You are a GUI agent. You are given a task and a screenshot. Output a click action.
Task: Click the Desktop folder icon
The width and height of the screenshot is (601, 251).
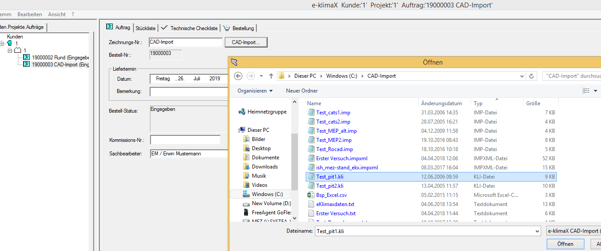tap(247, 148)
